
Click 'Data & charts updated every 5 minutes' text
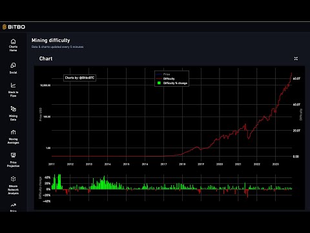pyautogui.click(x=57, y=47)
